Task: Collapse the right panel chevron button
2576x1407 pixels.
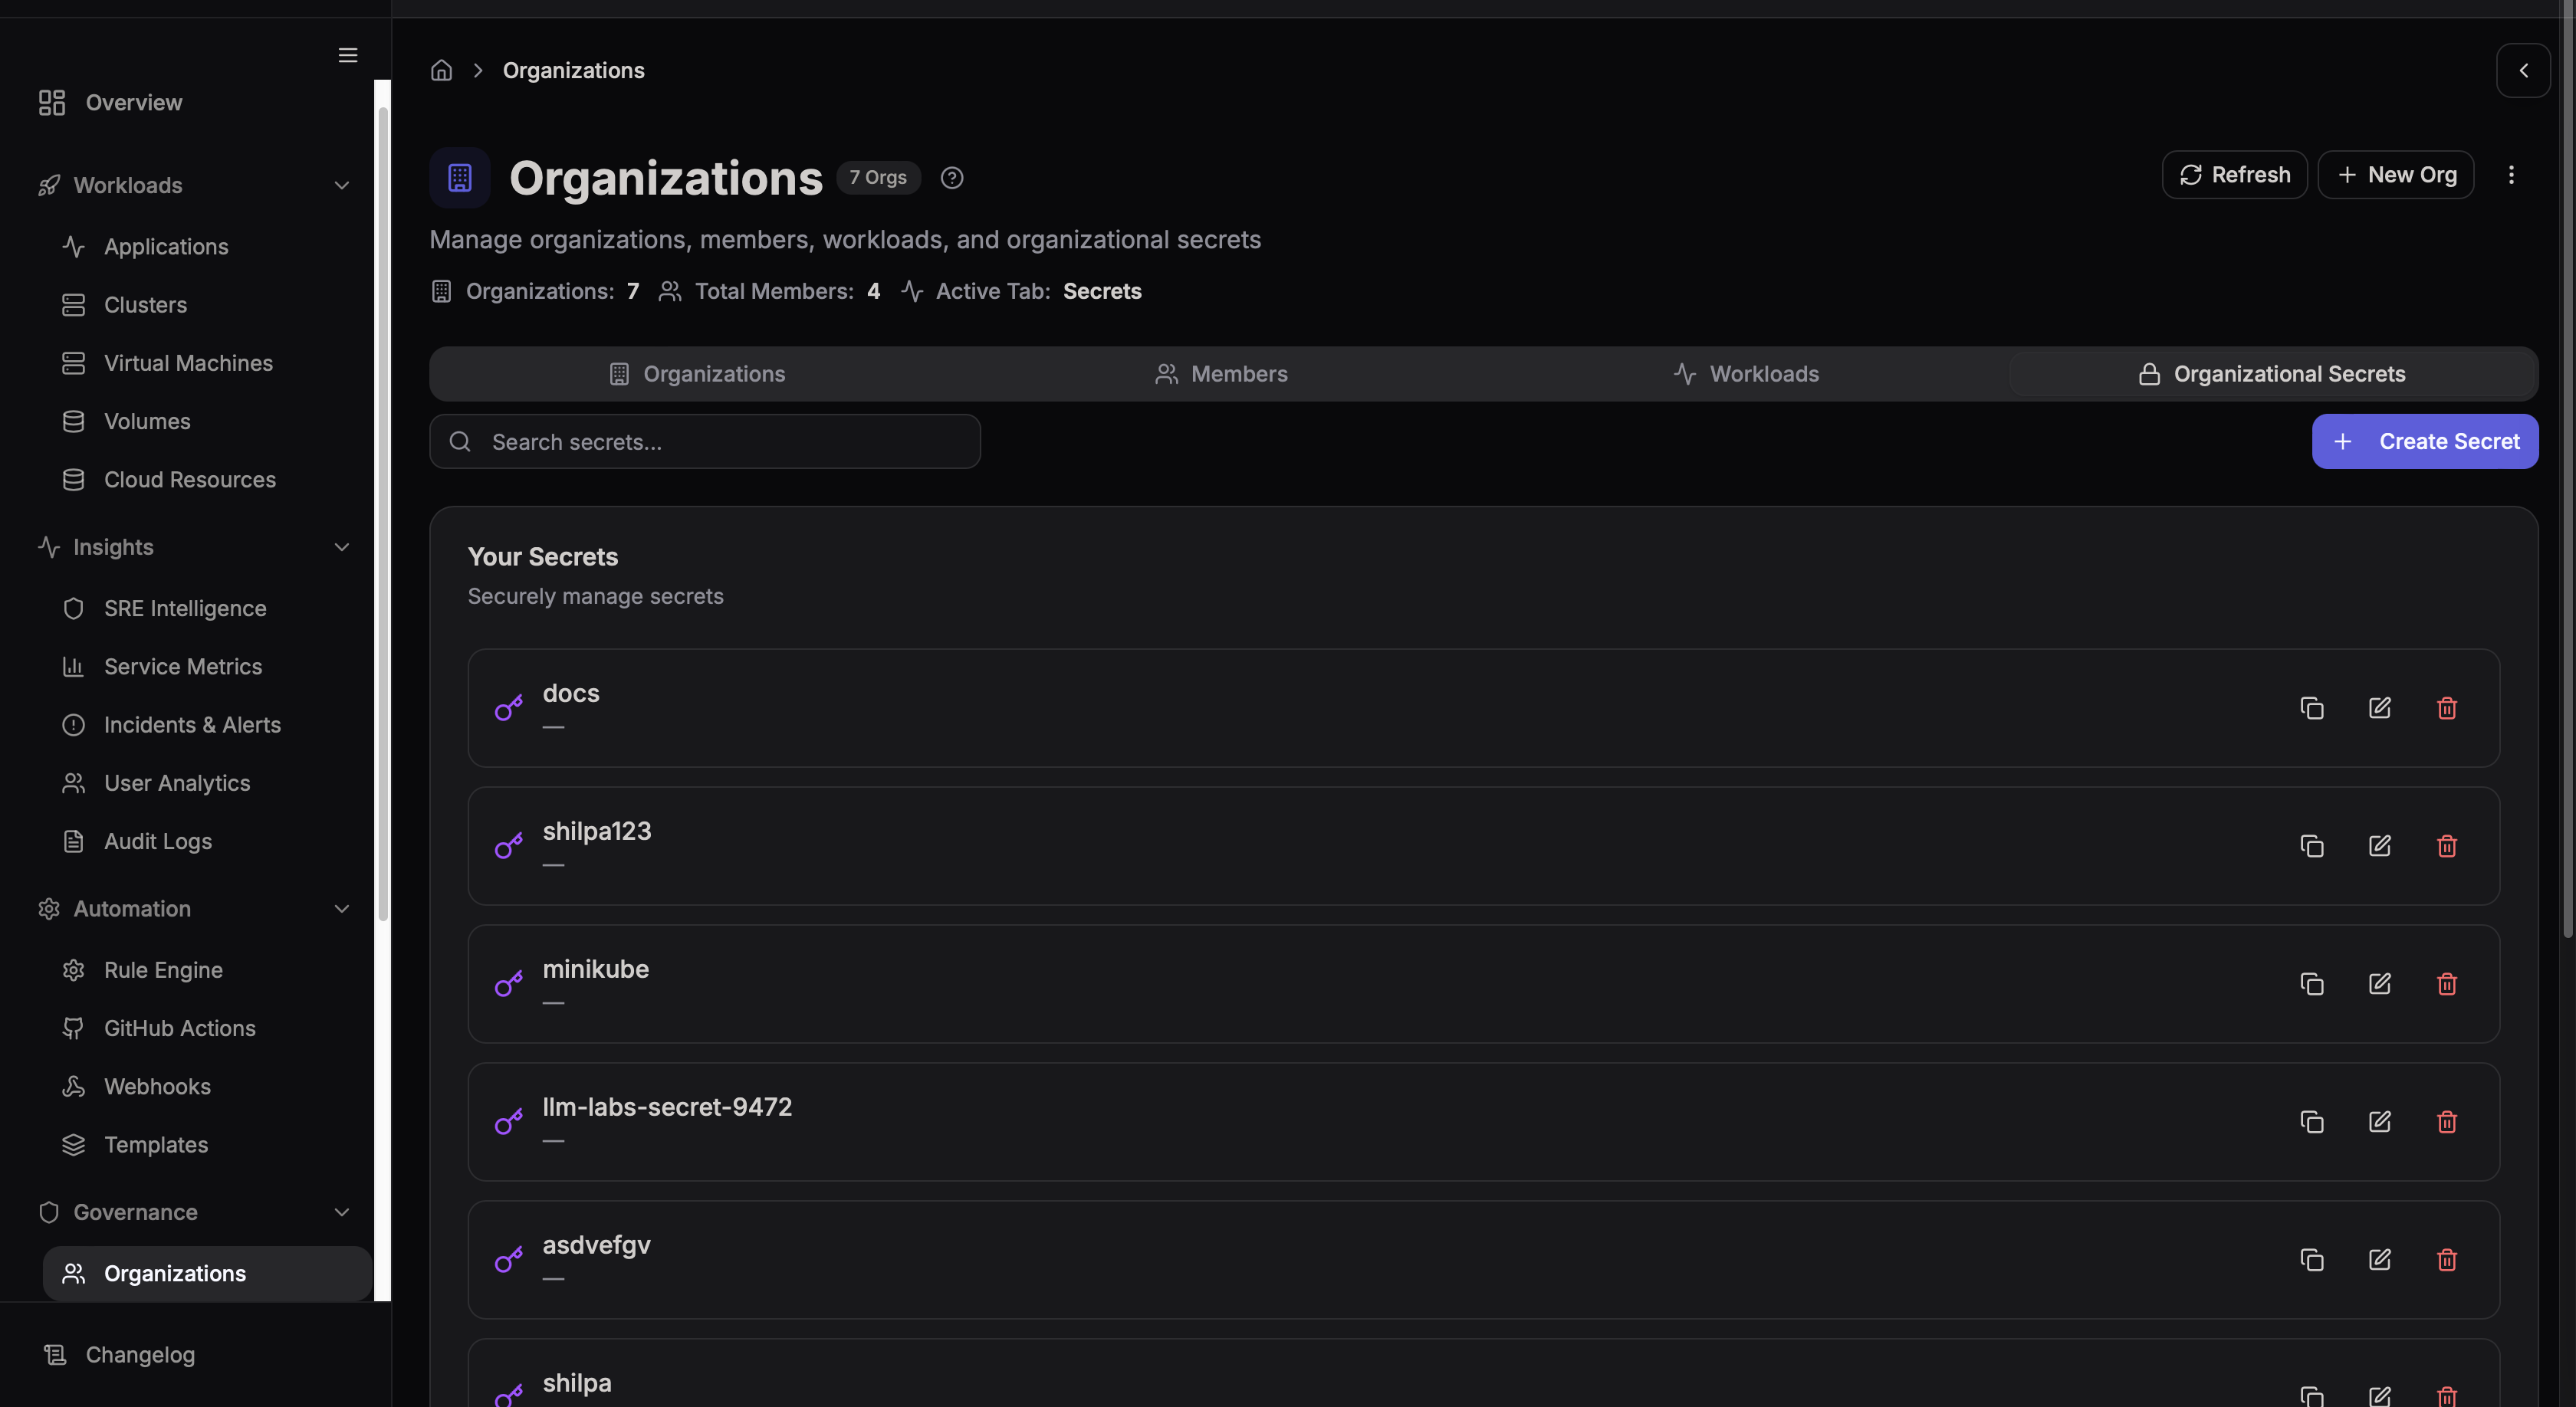Action: click(2522, 71)
